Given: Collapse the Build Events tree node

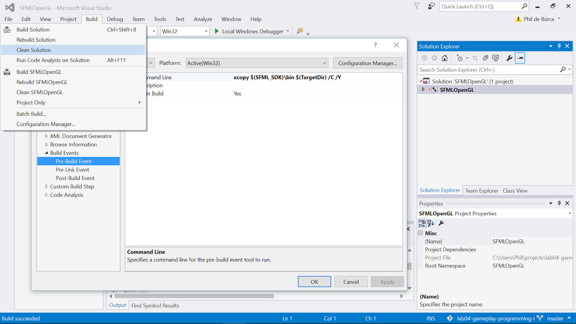Looking at the screenshot, I should pyautogui.click(x=46, y=153).
